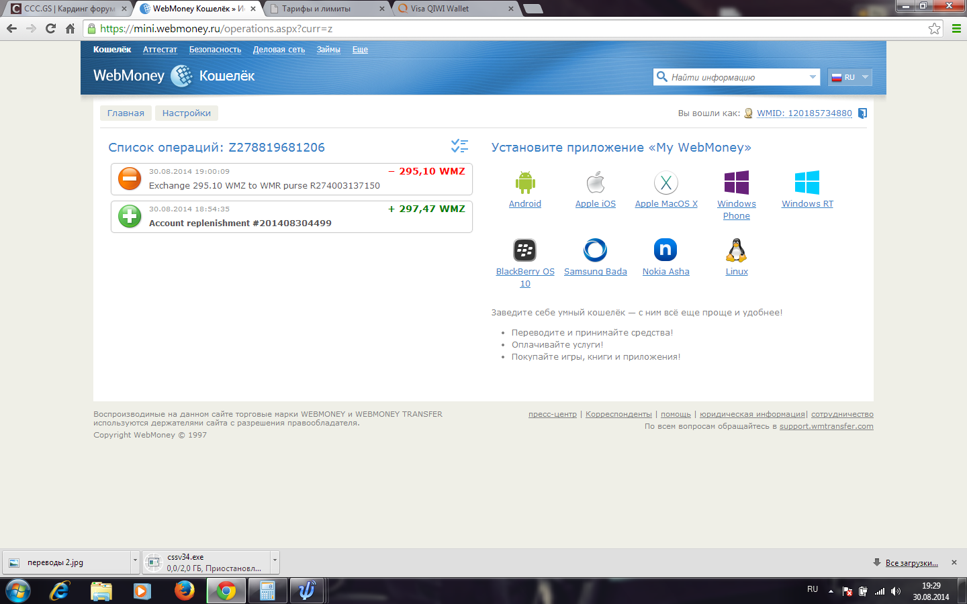Click the Windows Phone text link

point(737,209)
